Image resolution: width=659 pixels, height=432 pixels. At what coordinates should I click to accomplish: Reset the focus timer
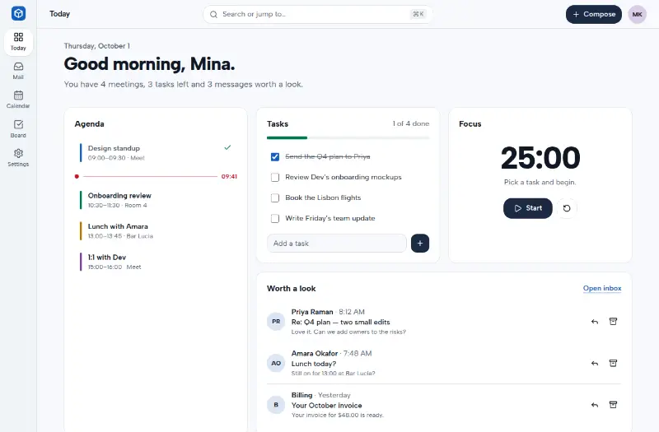point(567,208)
